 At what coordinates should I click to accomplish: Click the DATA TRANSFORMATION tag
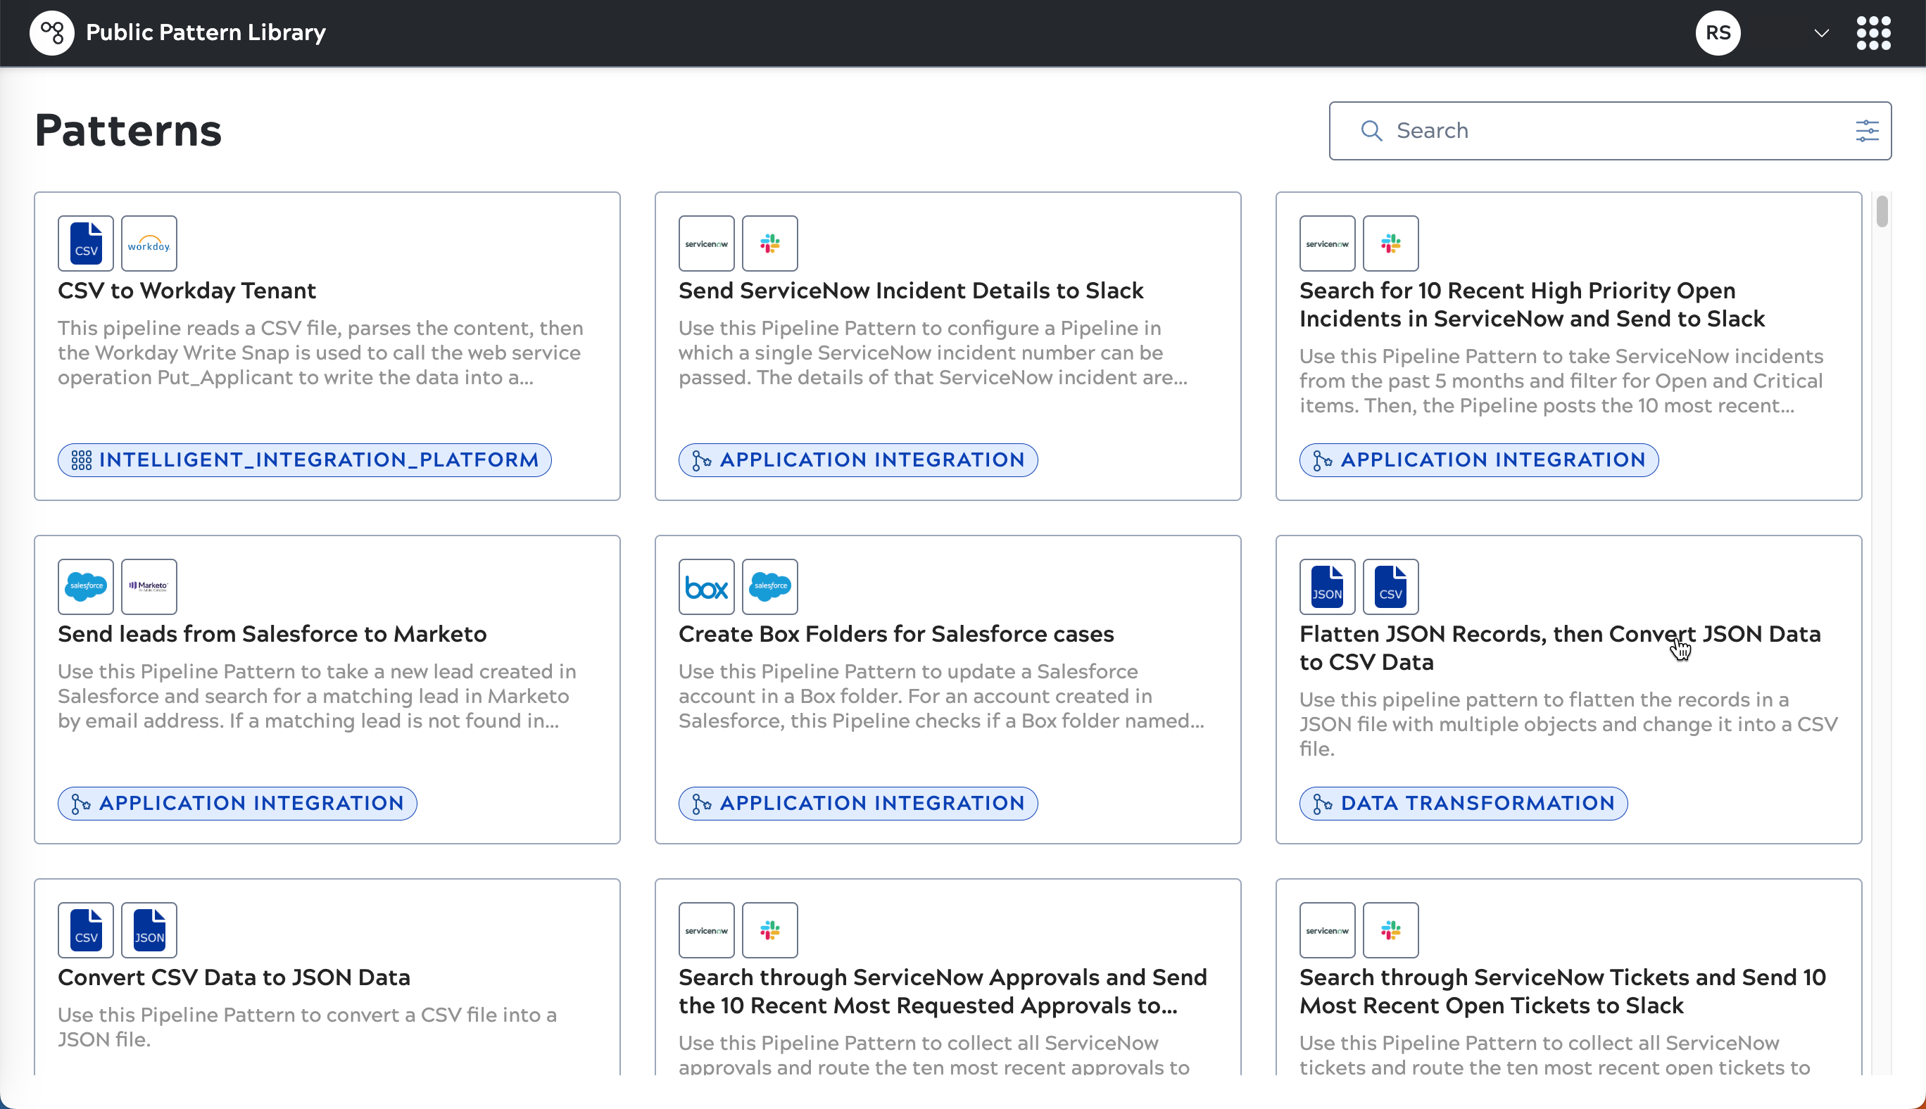tap(1463, 803)
